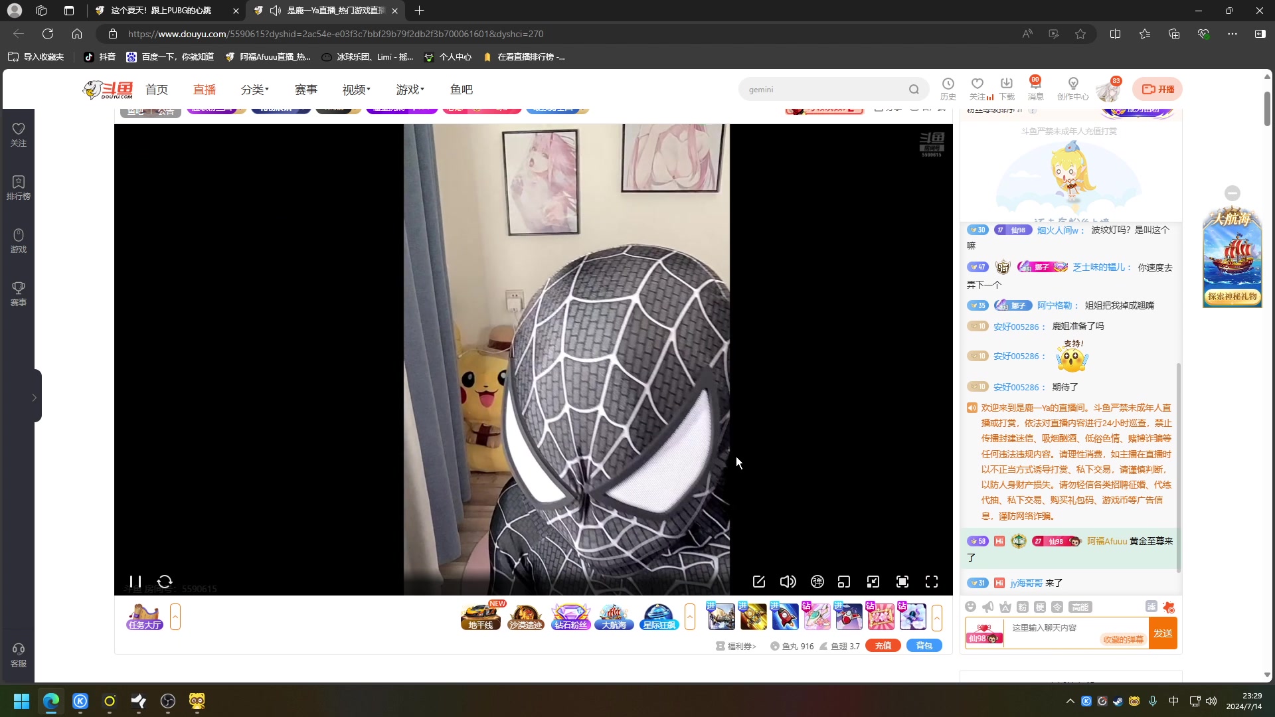Switch to mini-window player mode
The height and width of the screenshot is (717, 1275).
tap(844, 582)
